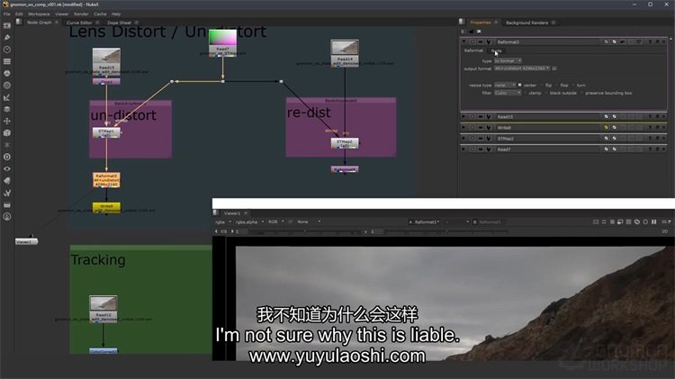Close the Read13 properties panel
The height and width of the screenshot is (379, 675).
tap(664, 117)
